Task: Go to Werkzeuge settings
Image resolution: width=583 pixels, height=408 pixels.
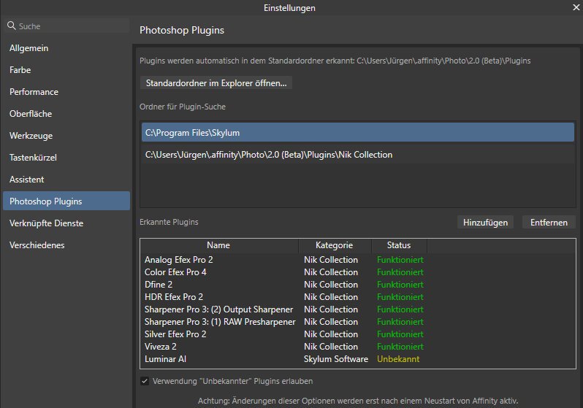Action: click(31, 136)
